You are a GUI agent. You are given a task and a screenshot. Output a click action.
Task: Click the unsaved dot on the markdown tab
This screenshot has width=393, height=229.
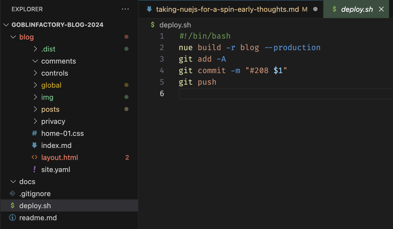tap(315, 9)
